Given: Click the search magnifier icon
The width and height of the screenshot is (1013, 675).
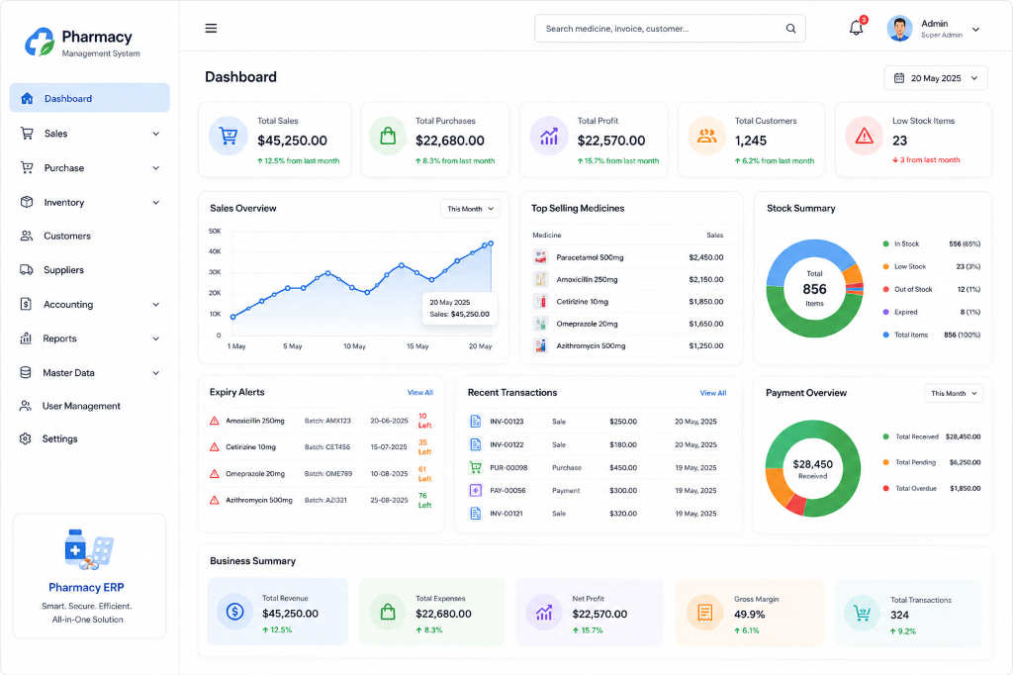Looking at the screenshot, I should [790, 29].
